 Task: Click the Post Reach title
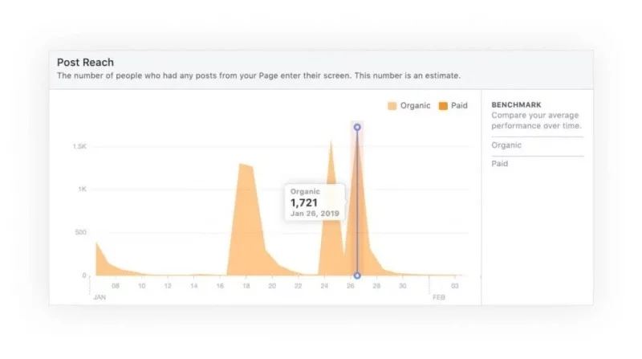[x=85, y=62]
